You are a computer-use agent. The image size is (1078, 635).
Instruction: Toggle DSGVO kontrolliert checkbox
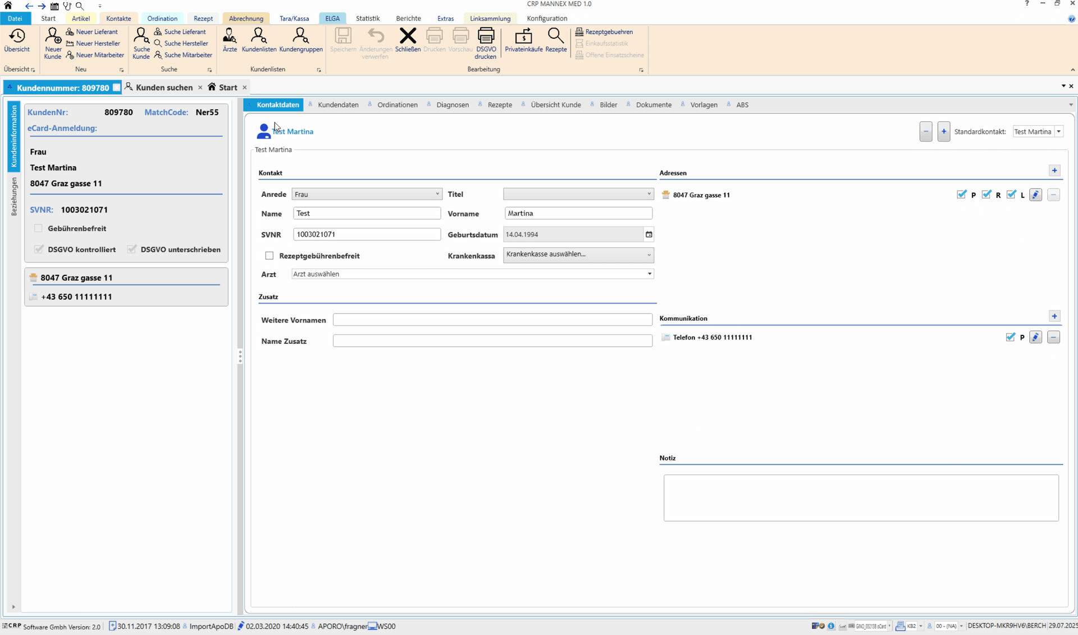click(39, 249)
